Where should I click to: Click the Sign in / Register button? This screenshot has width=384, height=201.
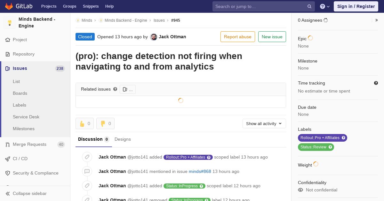click(x=356, y=6)
